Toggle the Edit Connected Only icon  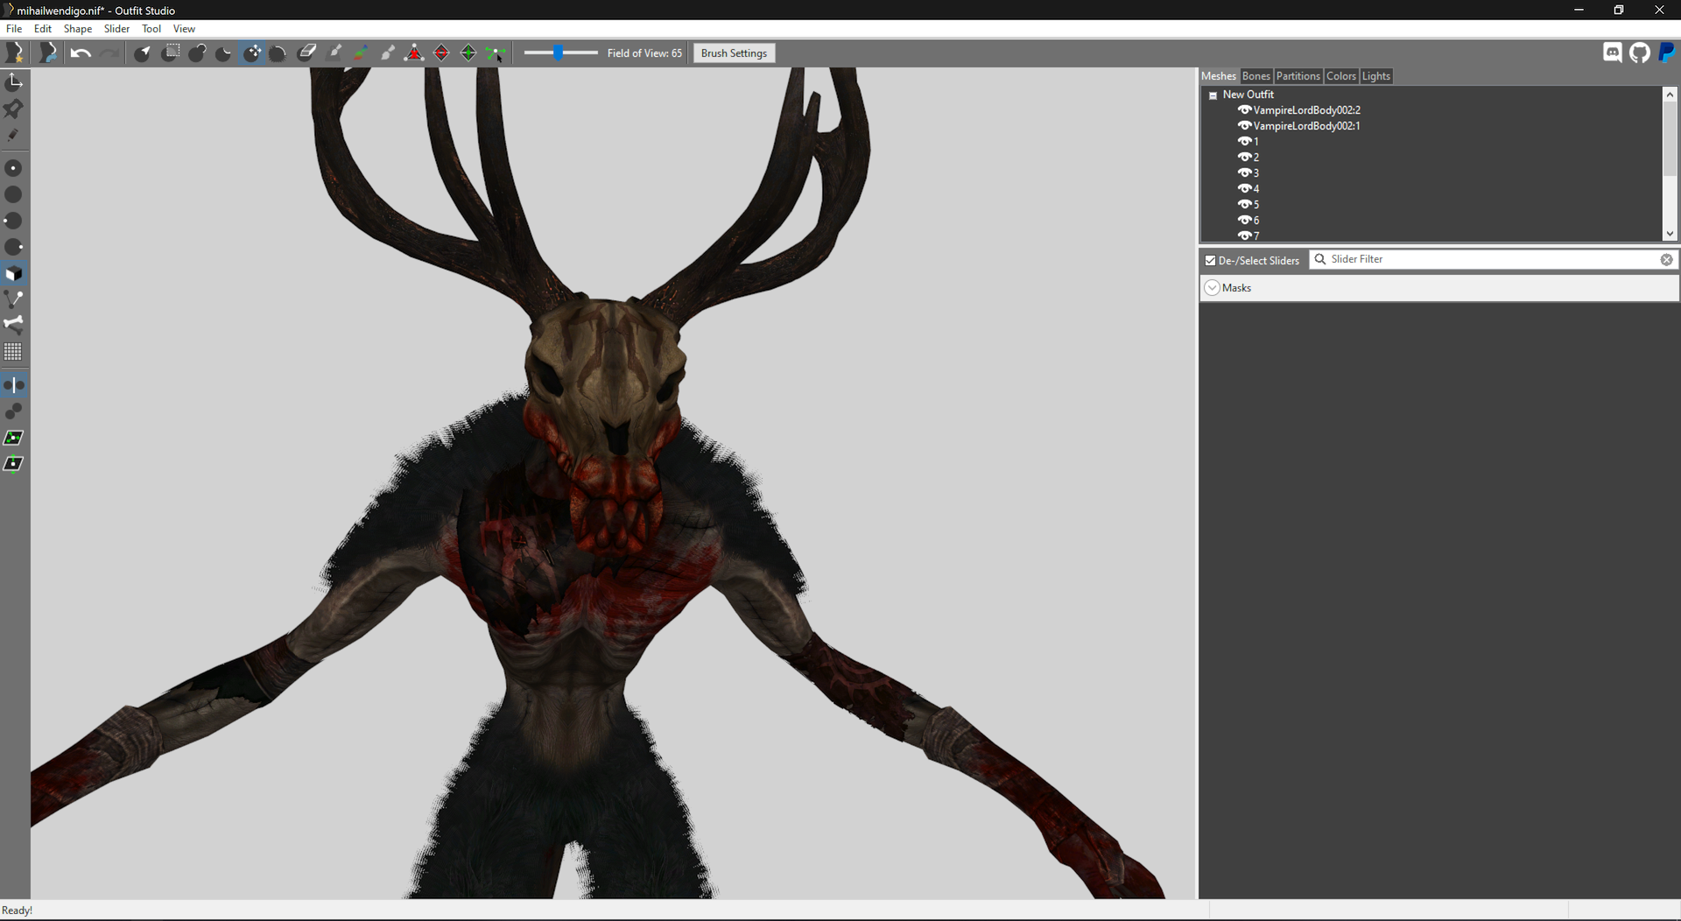[x=14, y=411]
